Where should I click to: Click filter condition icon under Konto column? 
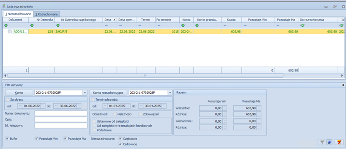tap(183, 26)
